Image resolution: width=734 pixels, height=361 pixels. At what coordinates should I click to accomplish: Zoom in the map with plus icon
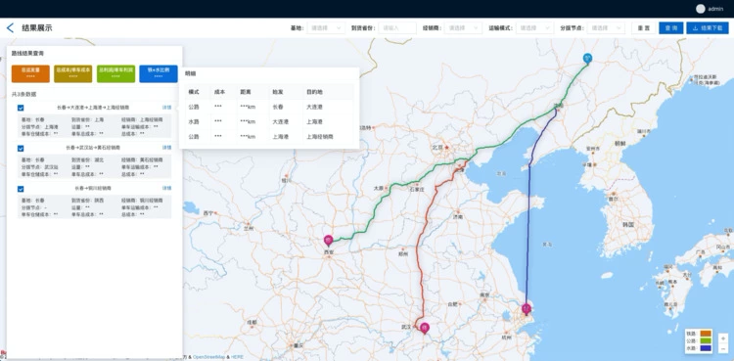point(723,338)
